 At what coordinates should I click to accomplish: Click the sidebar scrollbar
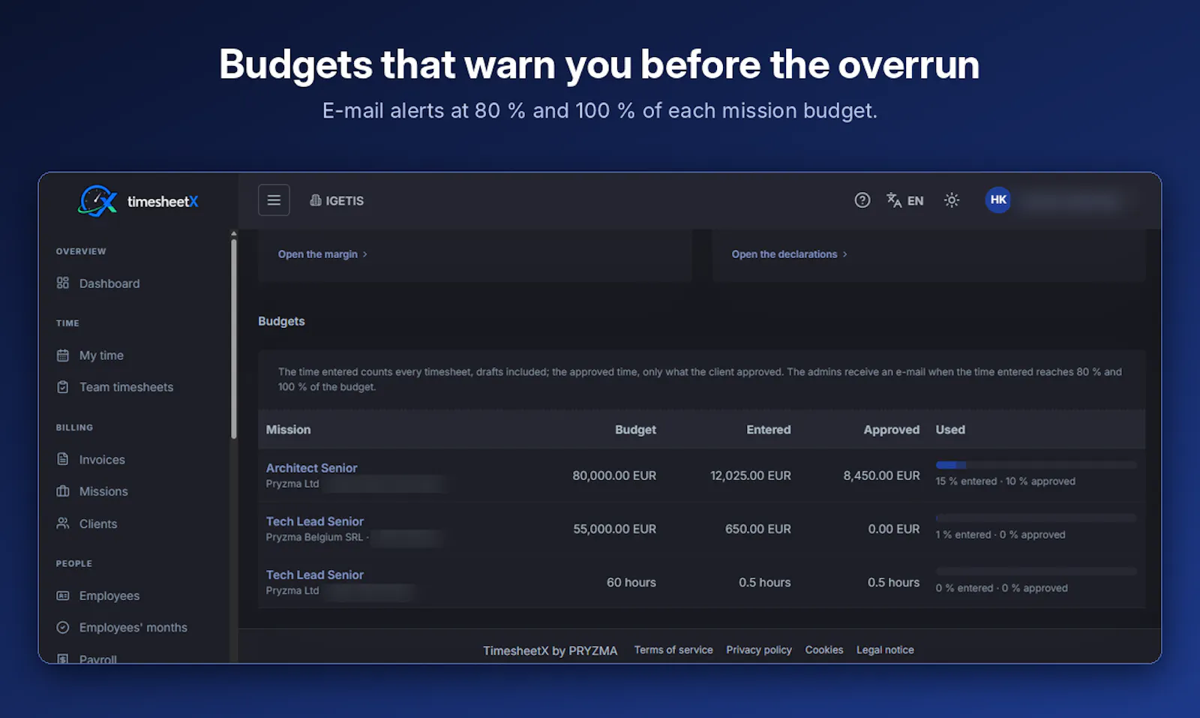coord(234,338)
